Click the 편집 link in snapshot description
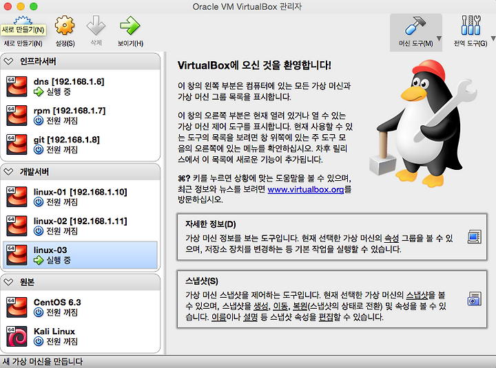Screen dimensions: 496x368 pyautogui.click(x=326, y=317)
